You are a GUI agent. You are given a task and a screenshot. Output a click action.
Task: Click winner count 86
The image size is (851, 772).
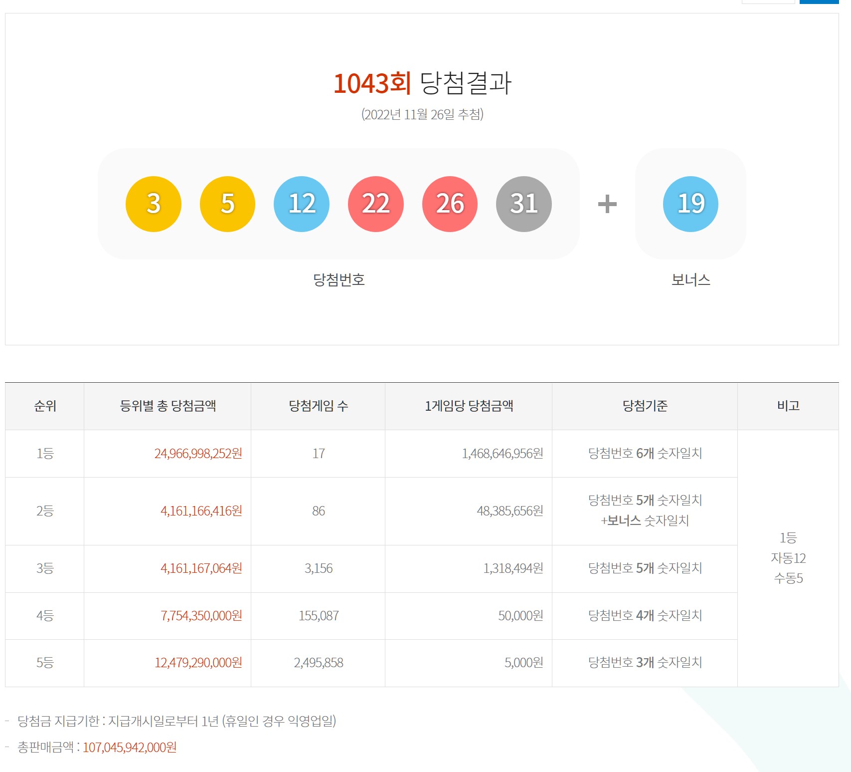pyautogui.click(x=319, y=511)
